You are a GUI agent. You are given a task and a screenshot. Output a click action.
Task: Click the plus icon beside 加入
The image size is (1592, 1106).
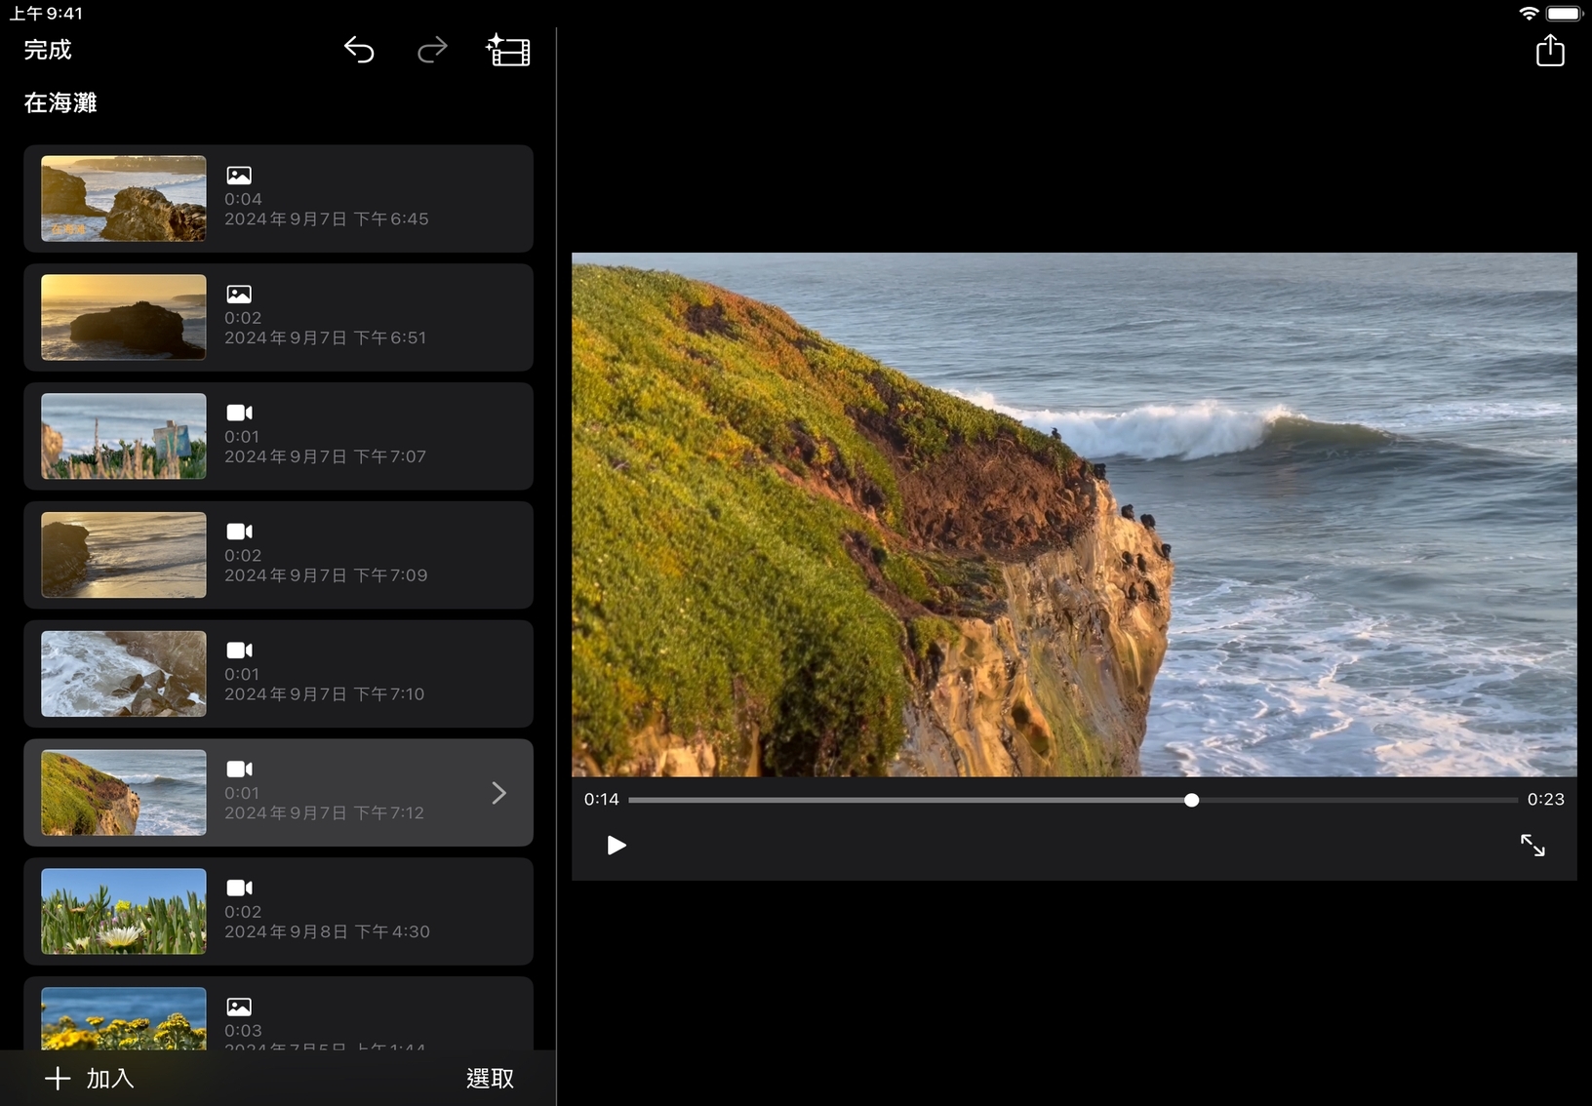pos(58,1078)
